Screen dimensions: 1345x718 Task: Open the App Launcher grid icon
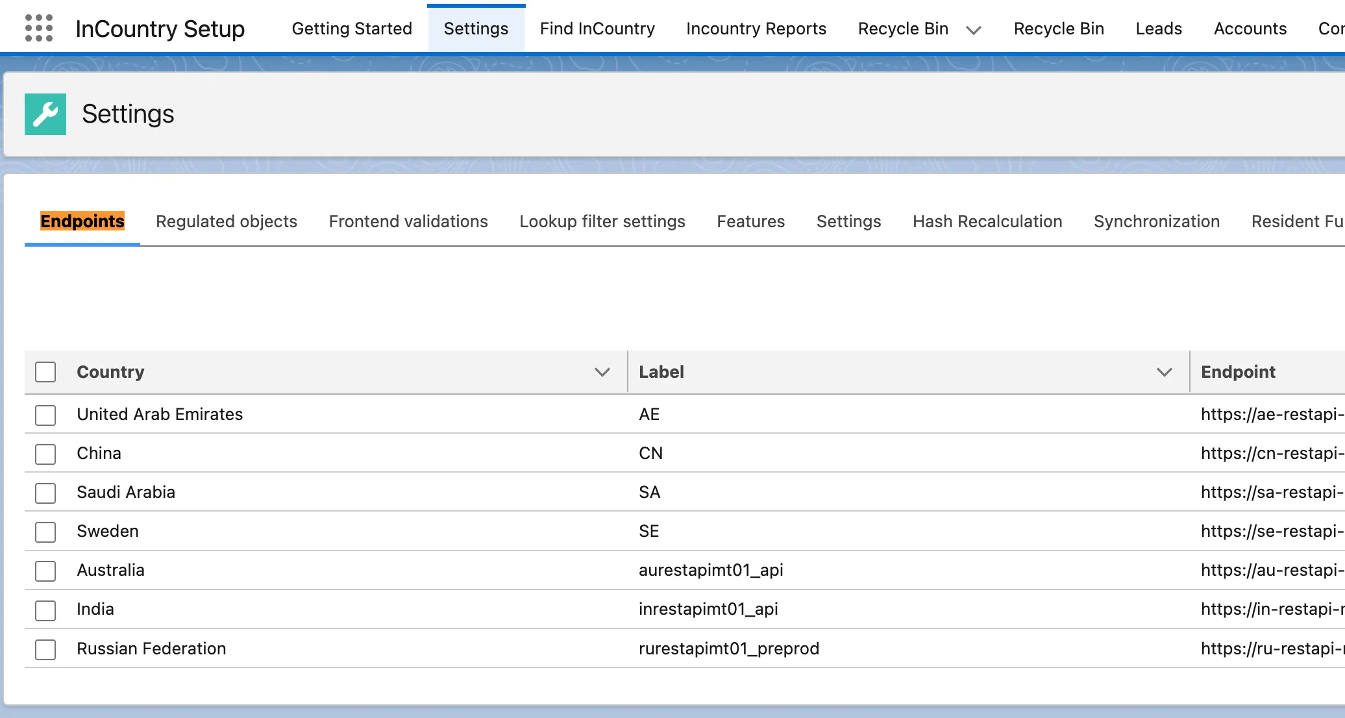tap(38, 28)
